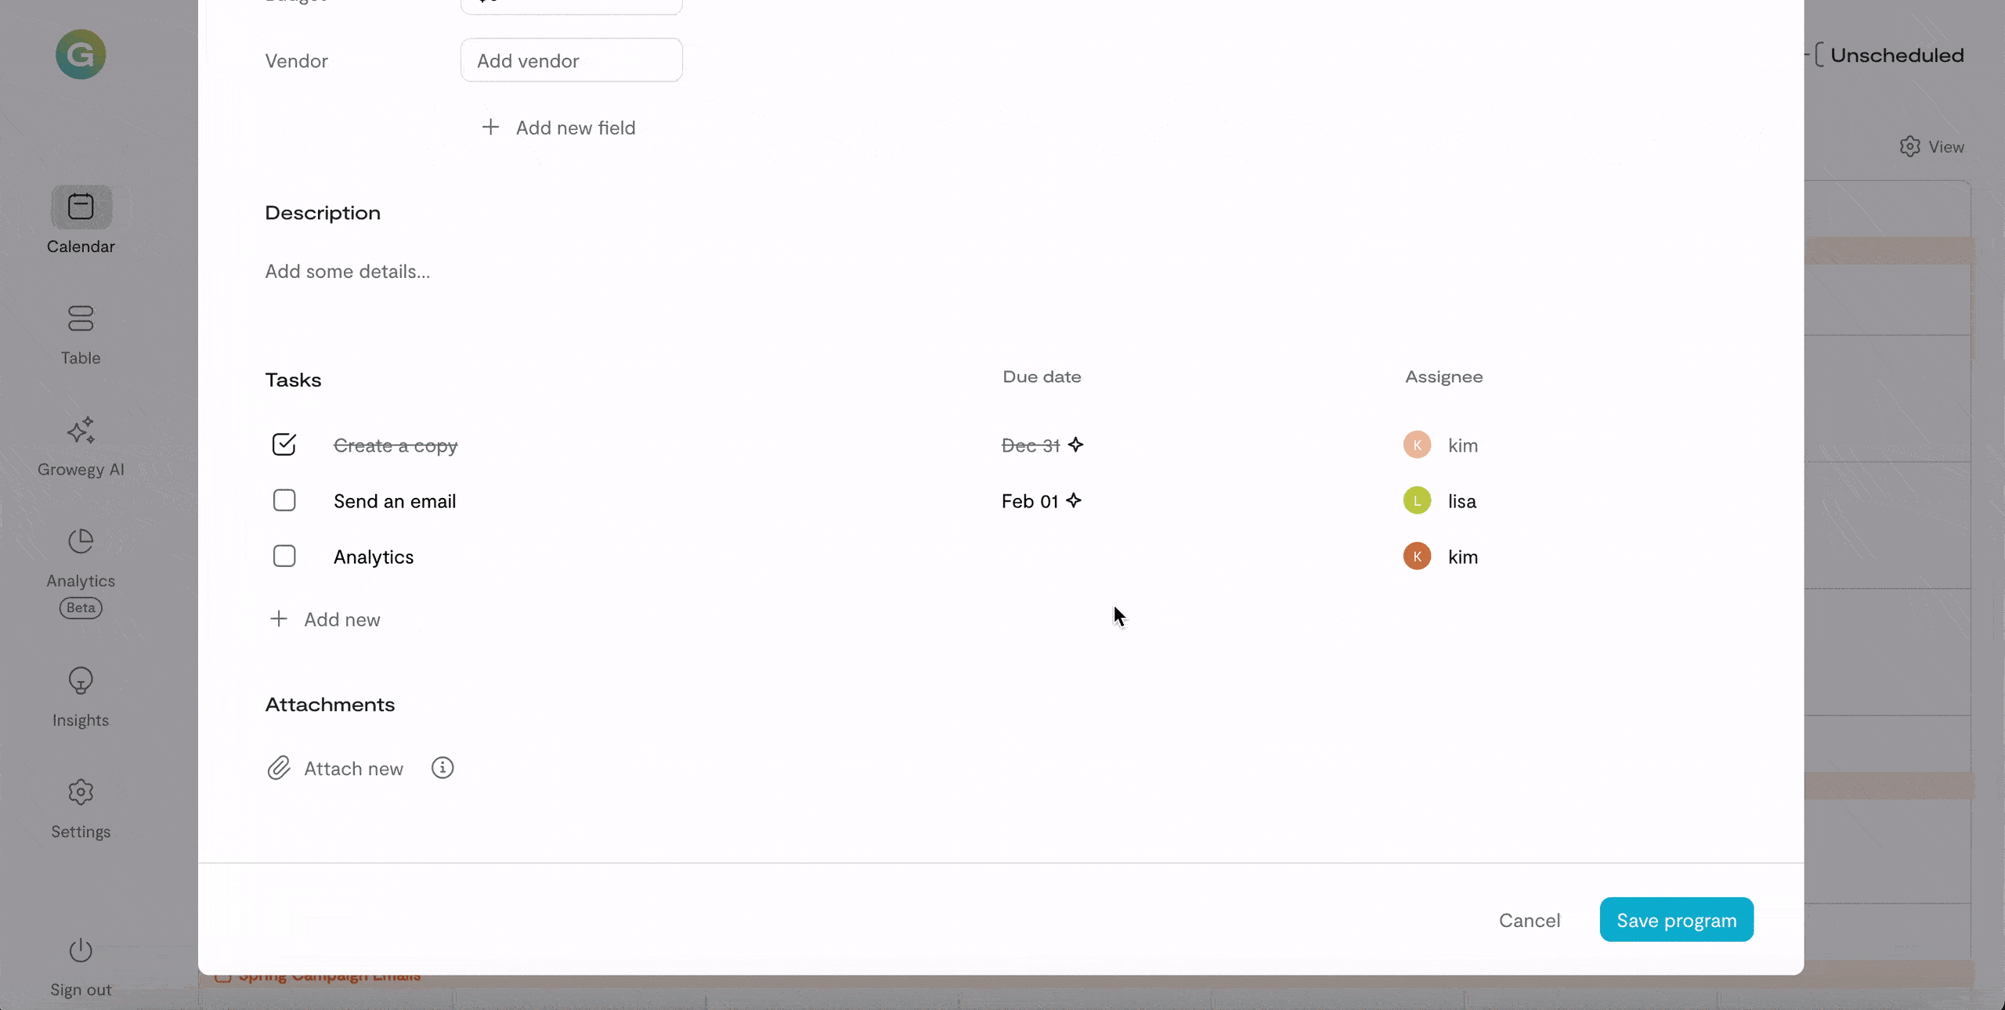Click the Add vendor input field
2005x1010 pixels.
(x=571, y=60)
